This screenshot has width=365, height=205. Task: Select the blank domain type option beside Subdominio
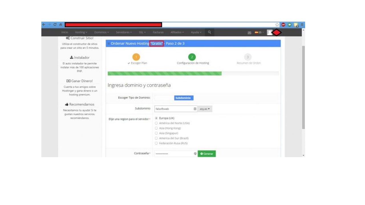[x=164, y=98]
